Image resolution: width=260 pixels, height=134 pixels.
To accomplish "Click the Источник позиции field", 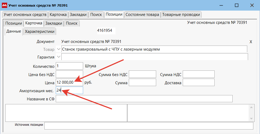I will (x=149, y=126).
